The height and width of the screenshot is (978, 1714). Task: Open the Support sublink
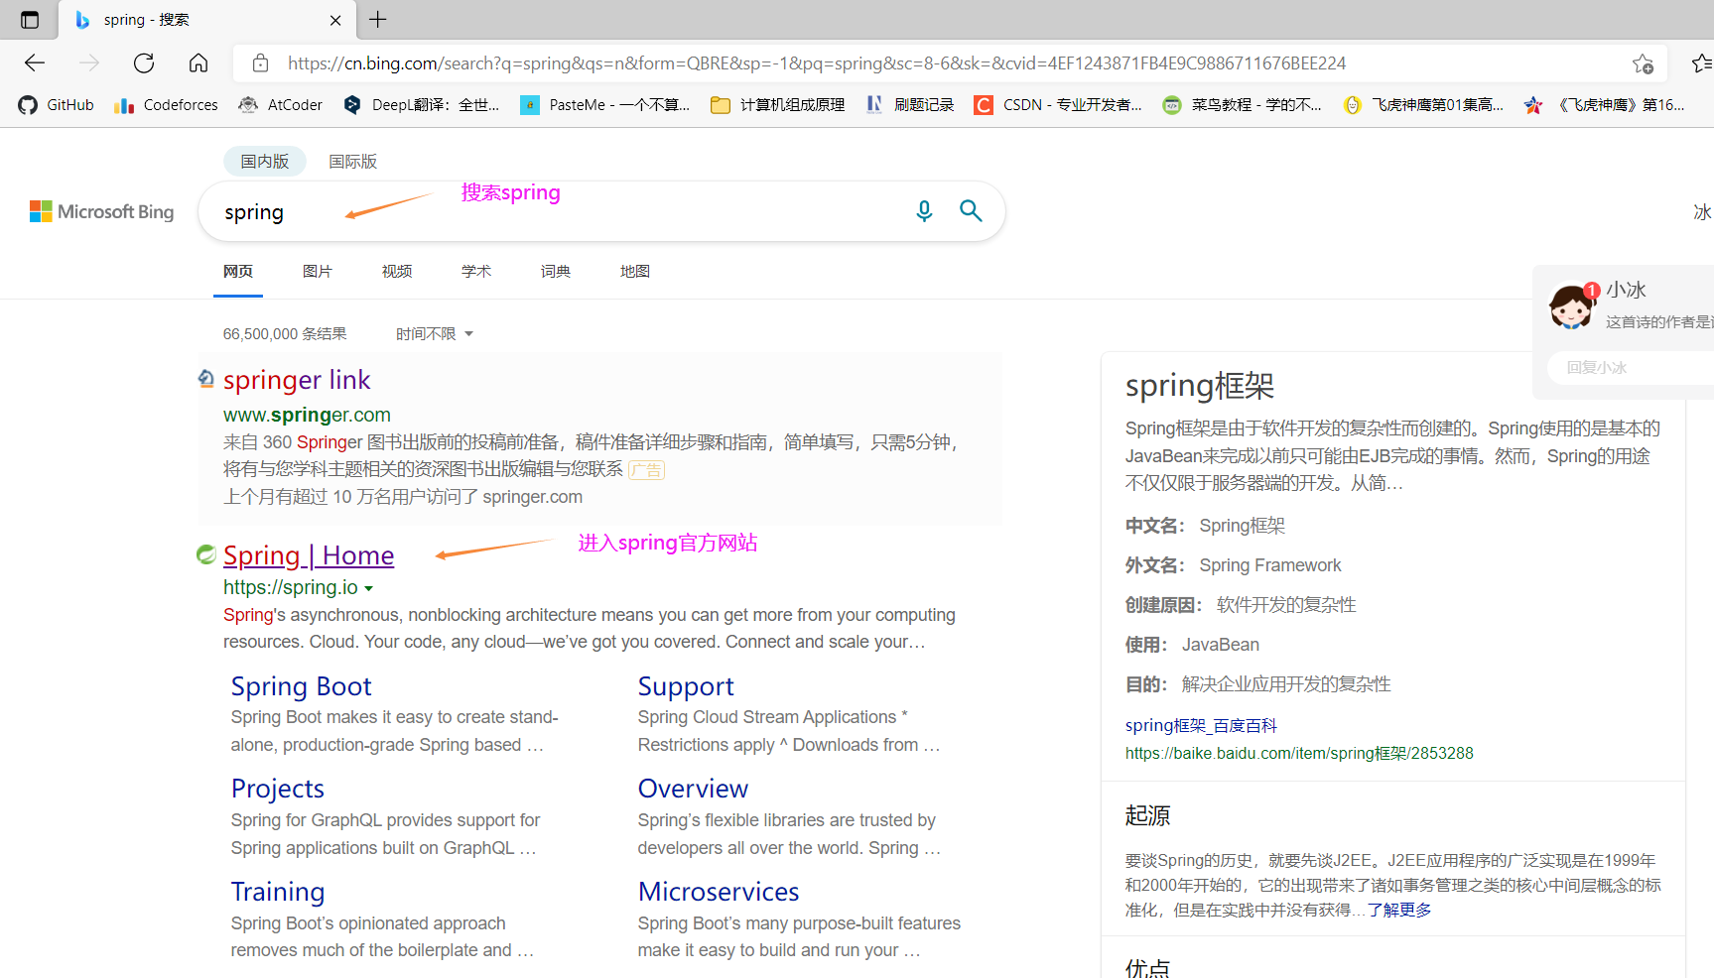(686, 686)
